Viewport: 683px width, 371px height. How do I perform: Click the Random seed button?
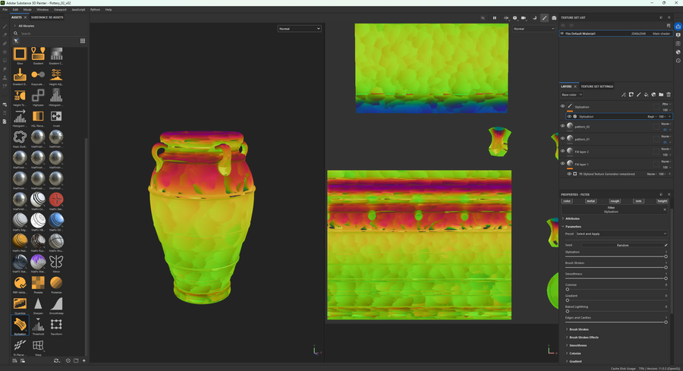pos(622,245)
